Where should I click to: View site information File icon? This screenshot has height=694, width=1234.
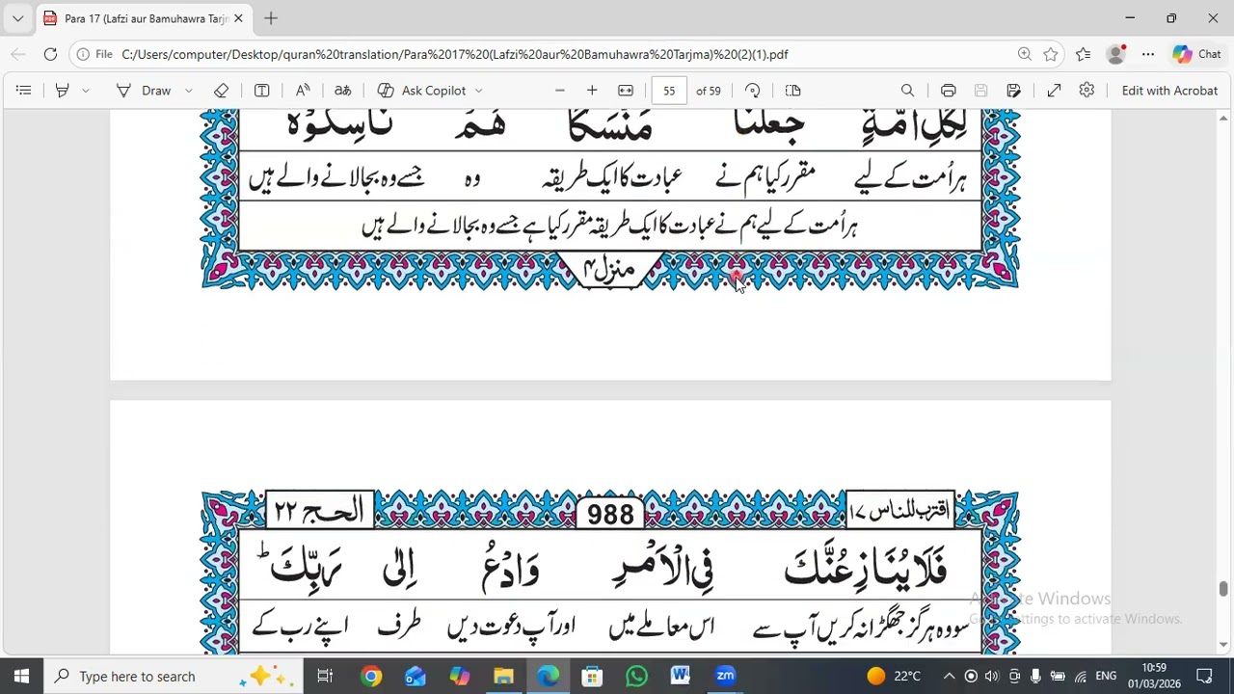pyautogui.click(x=95, y=55)
